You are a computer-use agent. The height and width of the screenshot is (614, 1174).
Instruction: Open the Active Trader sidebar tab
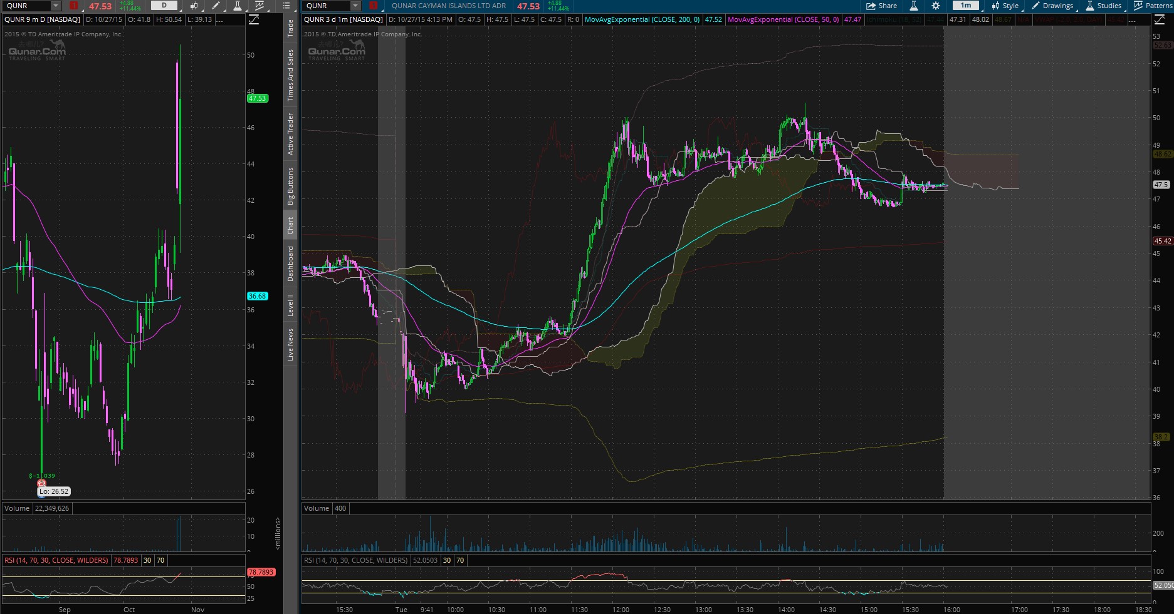[x=290, y=134]
